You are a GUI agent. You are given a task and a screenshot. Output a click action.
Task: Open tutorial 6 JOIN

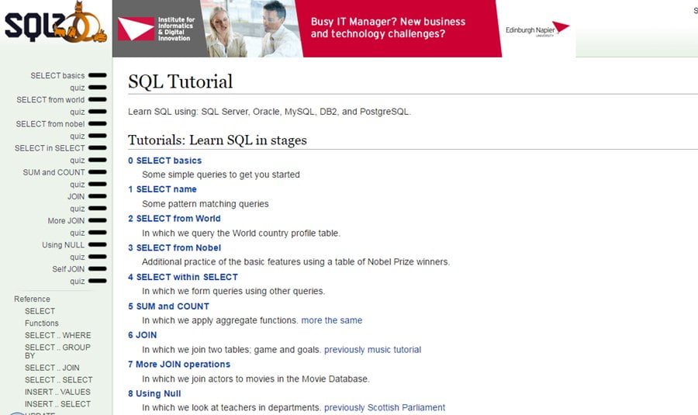tap(143, 335)
